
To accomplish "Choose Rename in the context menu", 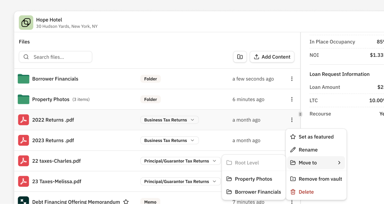I will [308, 150].
